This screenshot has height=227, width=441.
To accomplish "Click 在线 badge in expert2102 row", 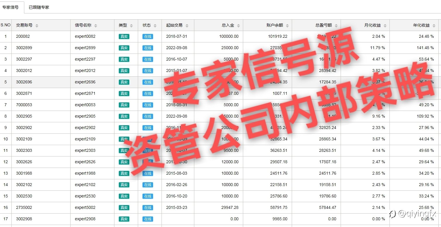I will pyautogui.click(x=148, y=185).
